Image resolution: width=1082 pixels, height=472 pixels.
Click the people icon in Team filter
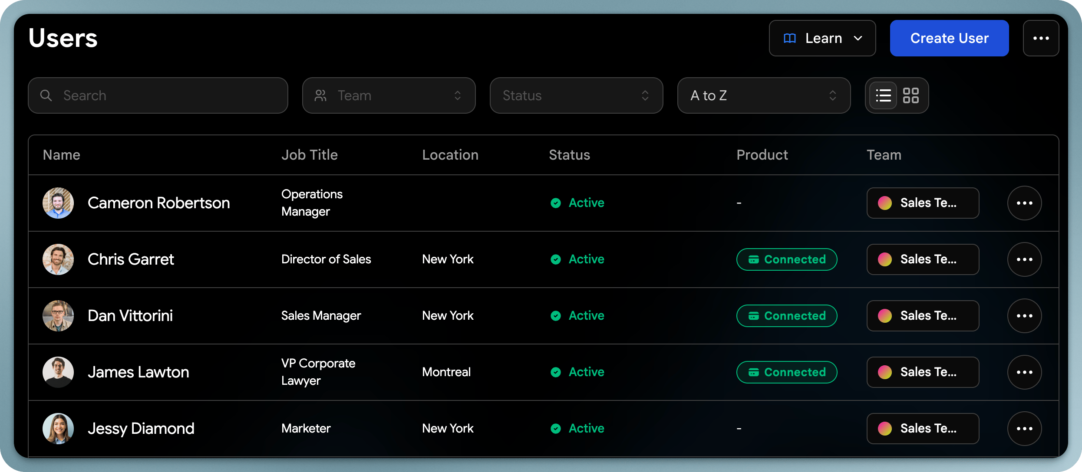tap(320, 95)
